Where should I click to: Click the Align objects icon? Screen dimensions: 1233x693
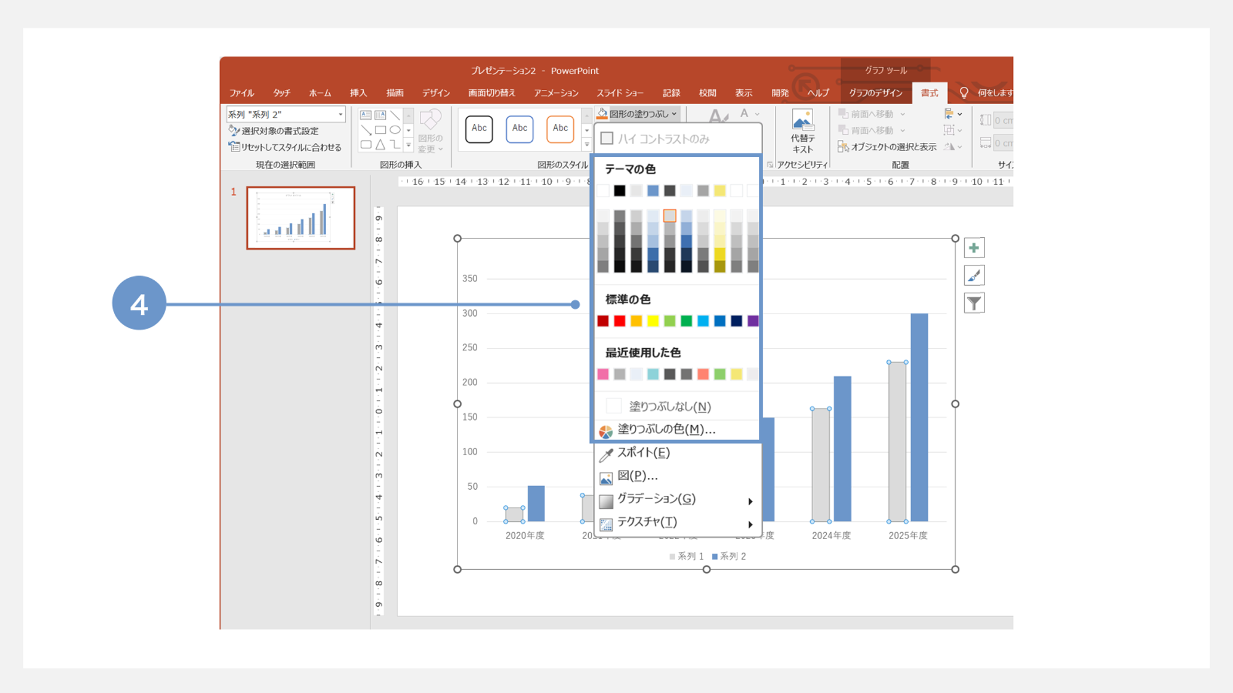[x=949, y=114]
